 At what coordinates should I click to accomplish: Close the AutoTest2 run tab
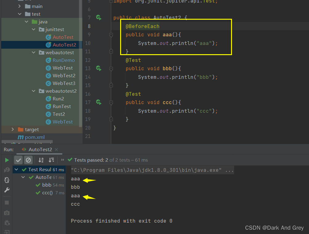click(x=56, y=150)
